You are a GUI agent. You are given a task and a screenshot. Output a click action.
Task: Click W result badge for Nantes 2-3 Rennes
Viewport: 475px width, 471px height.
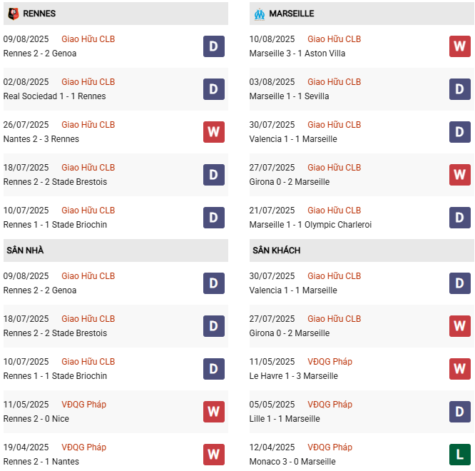click(214, 132)
